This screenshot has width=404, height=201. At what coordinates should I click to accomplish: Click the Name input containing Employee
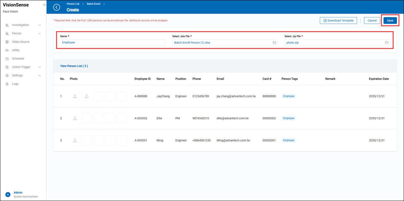coord(112,42)
